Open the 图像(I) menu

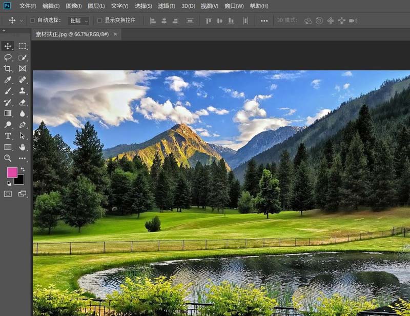(74, 6)
